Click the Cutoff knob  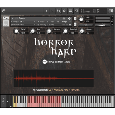coord(16,31)
